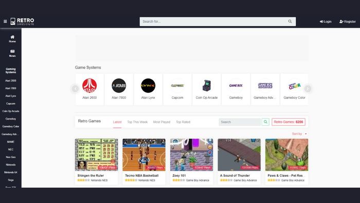
Task: Open the Zoey 101 game thumbnail
Action: pos(191,155)
